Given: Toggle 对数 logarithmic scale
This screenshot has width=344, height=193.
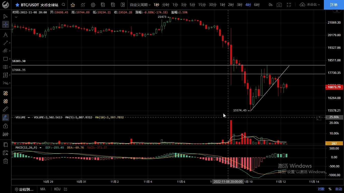Looking at the screenshot, I should [321, 189].
